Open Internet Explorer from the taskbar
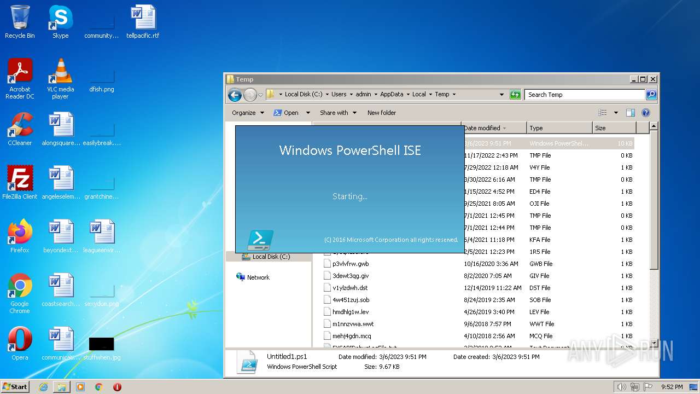Image resolution: width=700 pixels, height=394 pixels. coord(43,387)
